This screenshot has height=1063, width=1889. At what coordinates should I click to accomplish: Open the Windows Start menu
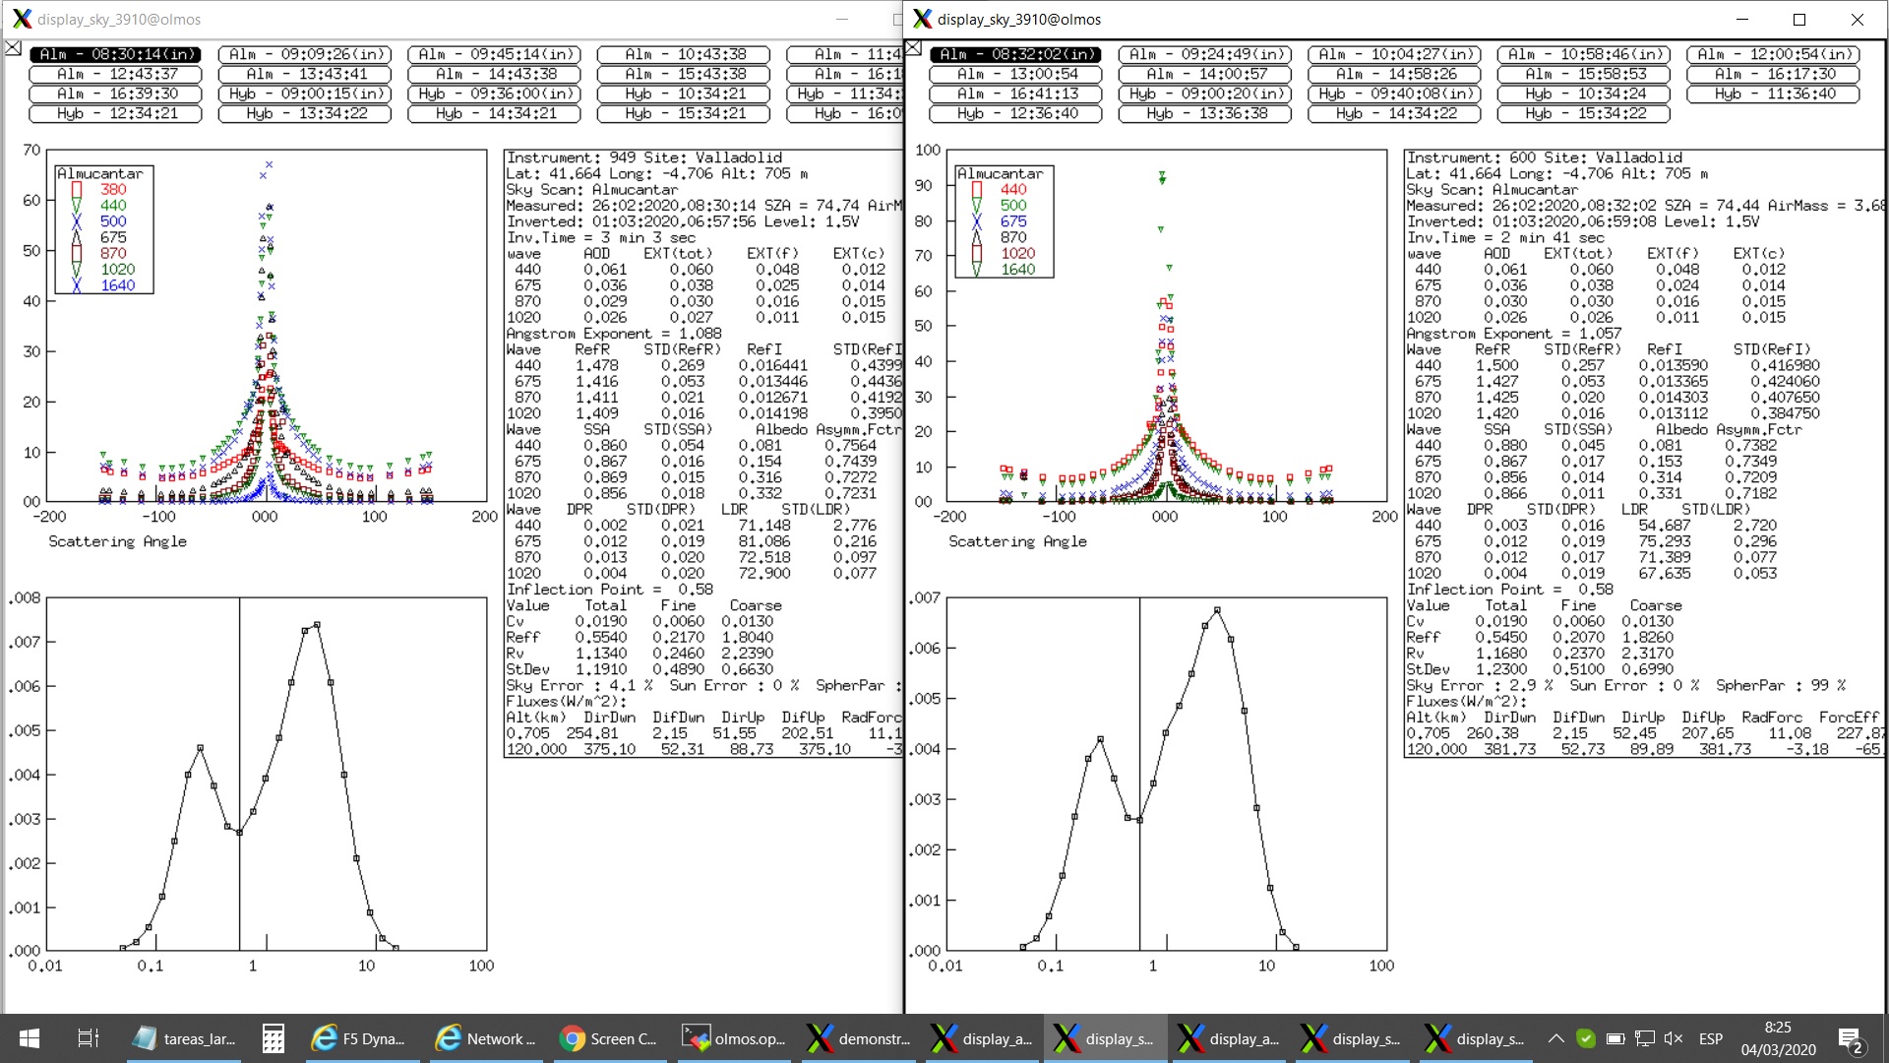pyautogui.click(x=30, y=1038)
